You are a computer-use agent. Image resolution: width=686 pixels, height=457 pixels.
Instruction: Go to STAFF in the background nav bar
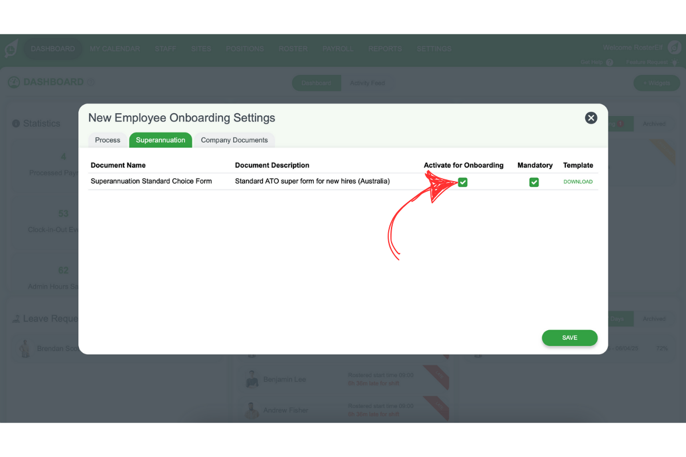pos(165,49)
